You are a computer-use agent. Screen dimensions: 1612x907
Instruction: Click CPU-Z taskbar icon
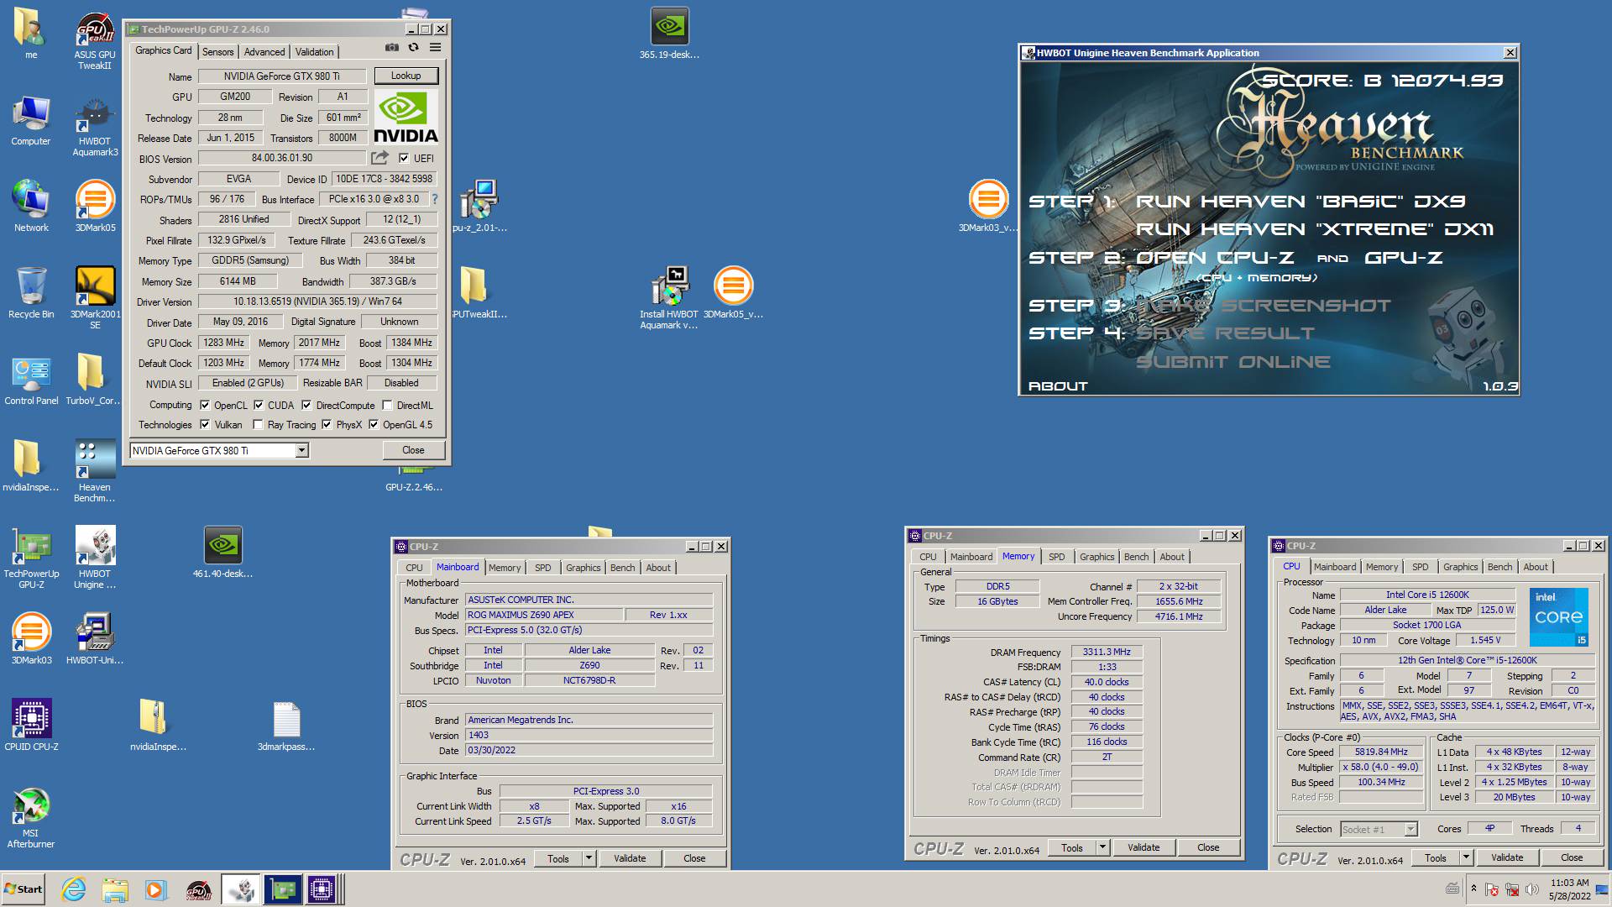[322, 889]
